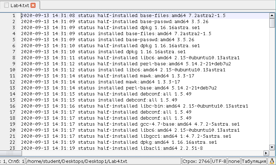Click 'base-passwd:amd64 3.5.26' on line 2
Image resolution: width=276 pixels, height=165 pixels.
(174, 22)
